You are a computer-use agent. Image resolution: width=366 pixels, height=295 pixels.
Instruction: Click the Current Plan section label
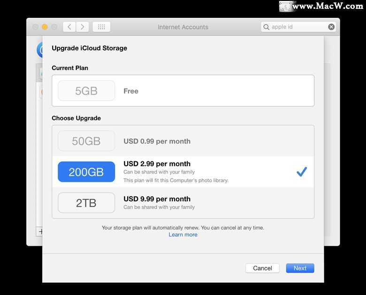coord(70,68)
